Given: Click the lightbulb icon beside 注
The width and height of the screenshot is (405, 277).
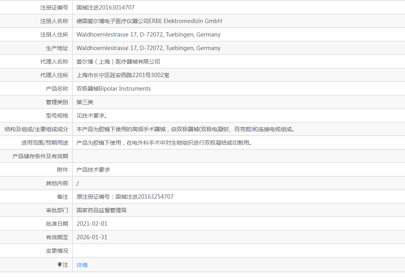Looking at the screenshot, I should pyautogui.click(x=60, y=265).
